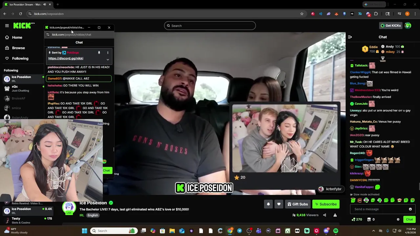Open the discord.gg/nikki link
This screenshot has height=236, width=420.
click(66, 58)
